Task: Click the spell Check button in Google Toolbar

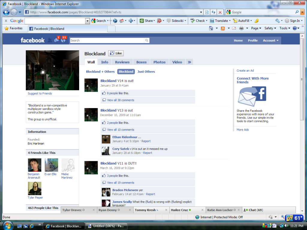Action: pos(198,21)
